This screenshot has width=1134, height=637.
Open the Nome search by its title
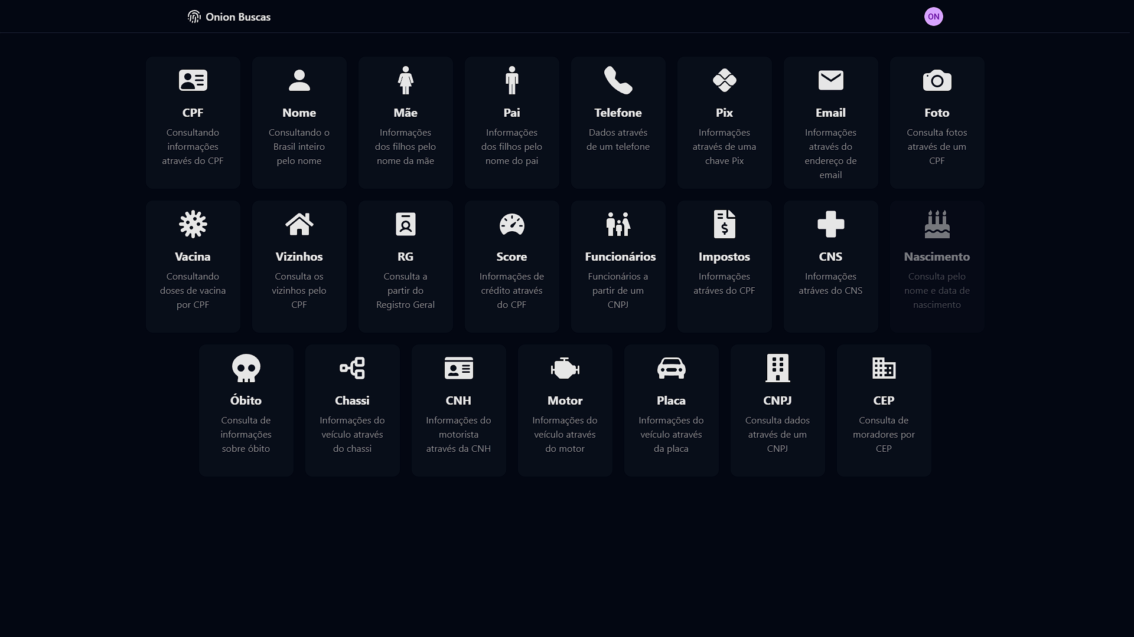tap(299, 113)
